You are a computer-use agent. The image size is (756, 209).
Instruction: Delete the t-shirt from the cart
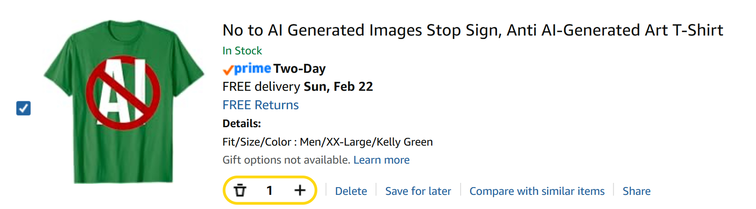pos(351,191)
